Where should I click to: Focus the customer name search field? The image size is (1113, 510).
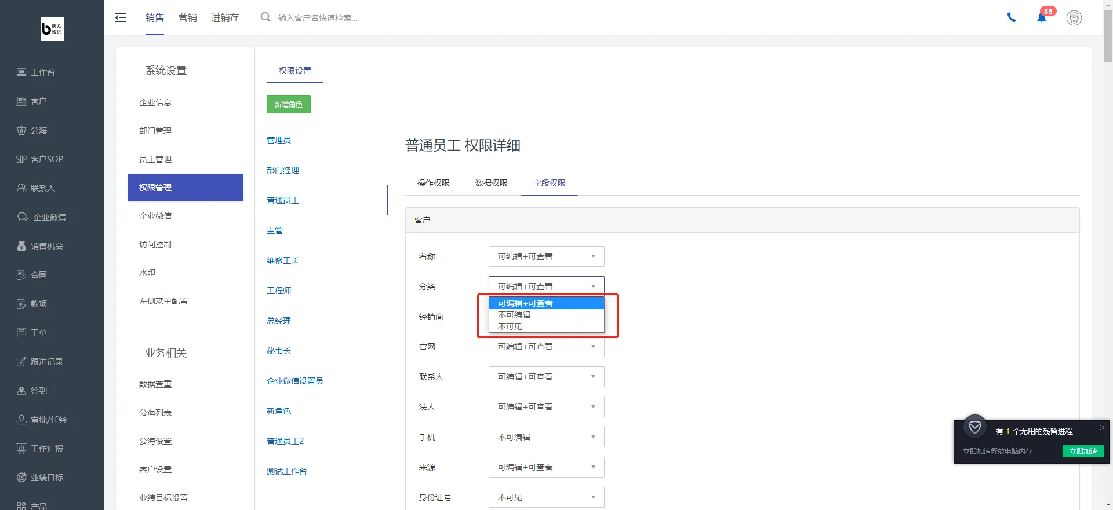[318, 18]
